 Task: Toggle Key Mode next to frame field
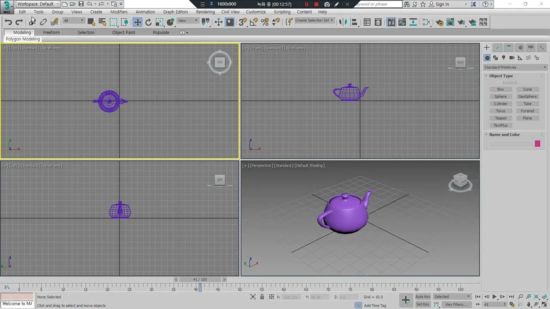(477, 304)
